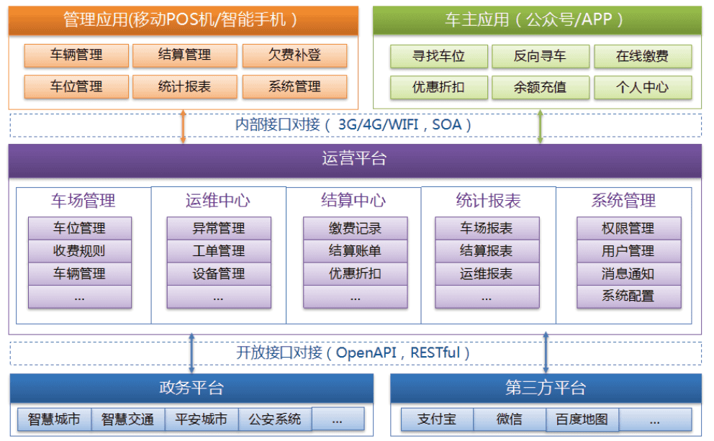Click the ellipsis box under 运维中心
Image resolution: width=714 pixels, height=441 pixels.
219,297
